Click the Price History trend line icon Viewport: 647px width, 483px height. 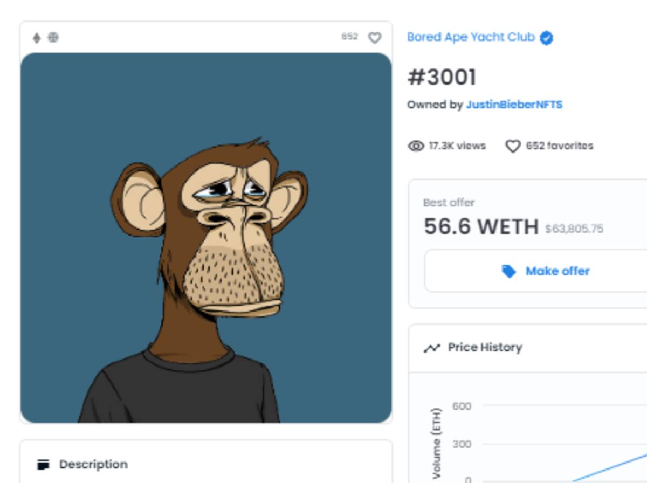tap(431, 348)
